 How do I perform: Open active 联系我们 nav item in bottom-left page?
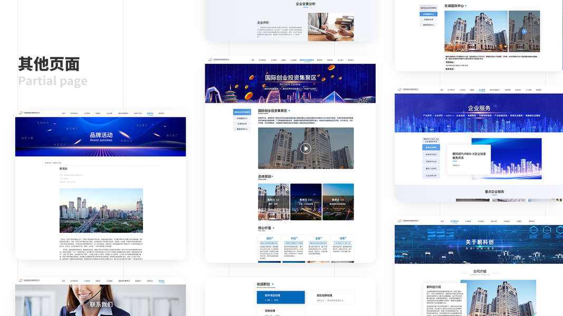pyautogui.click(x=161, y=281)
